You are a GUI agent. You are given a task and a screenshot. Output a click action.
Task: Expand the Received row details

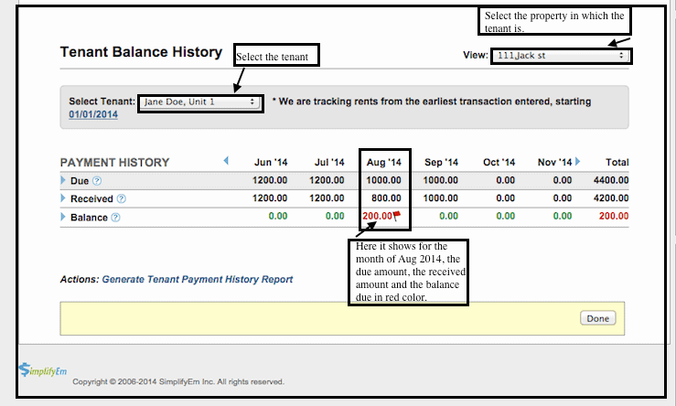point(63,198)
